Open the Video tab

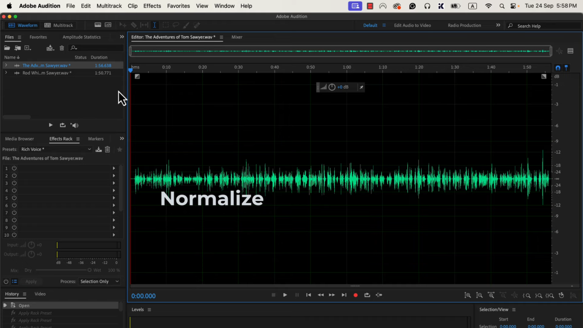(40, 294)
